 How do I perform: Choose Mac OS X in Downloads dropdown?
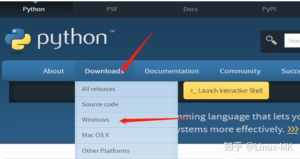tap(126, 135)
